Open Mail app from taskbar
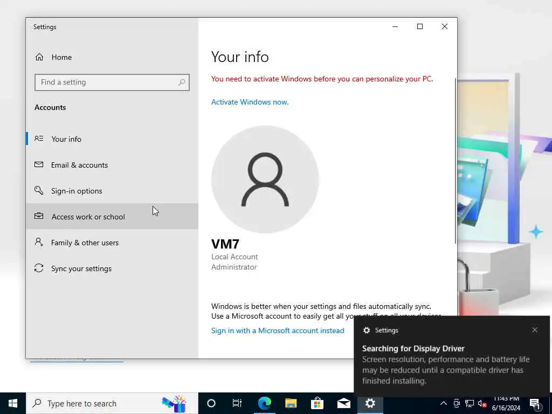Image resolution: width=552 pixels, height=414 pixels. 343,403
